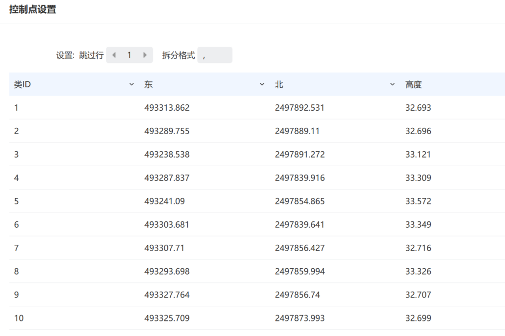Click the split format input field

click(x=215, y=55)
